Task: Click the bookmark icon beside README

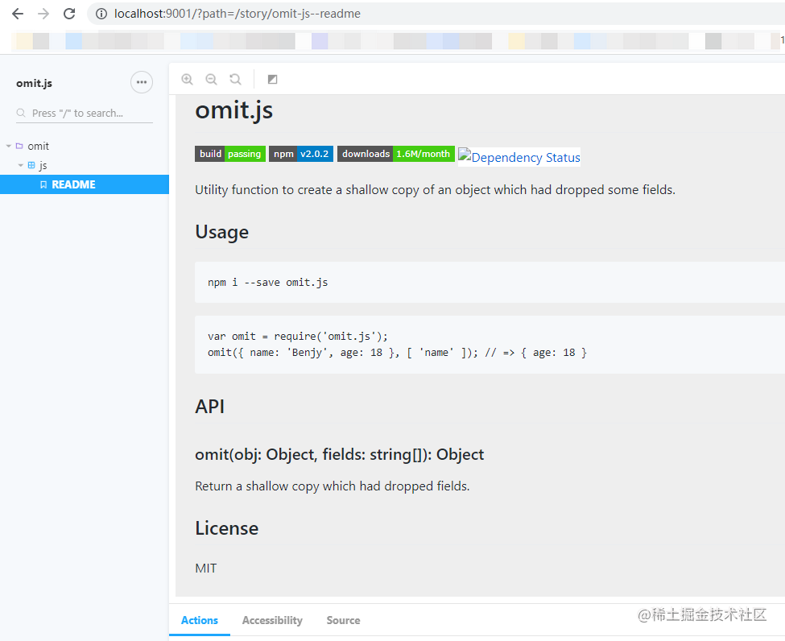Action: [44, 184]
